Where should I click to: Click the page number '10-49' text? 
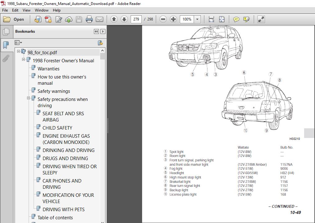(295, 212)
